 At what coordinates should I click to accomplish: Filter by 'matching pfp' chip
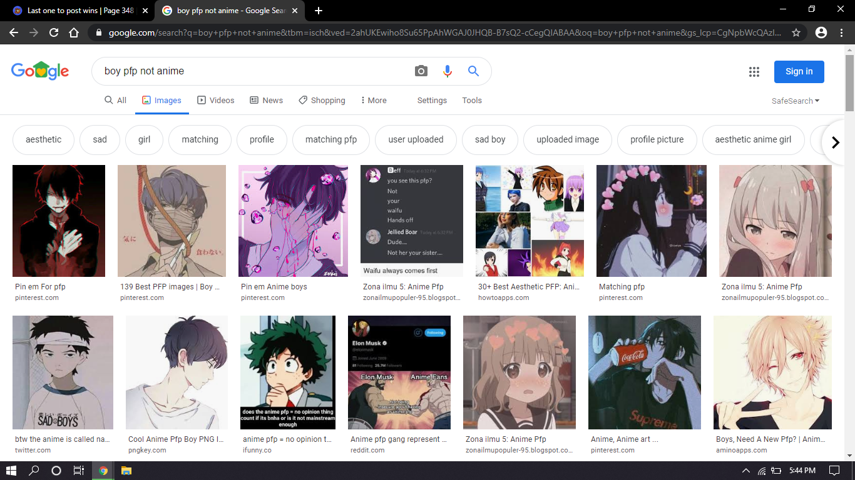click(331, 140)
